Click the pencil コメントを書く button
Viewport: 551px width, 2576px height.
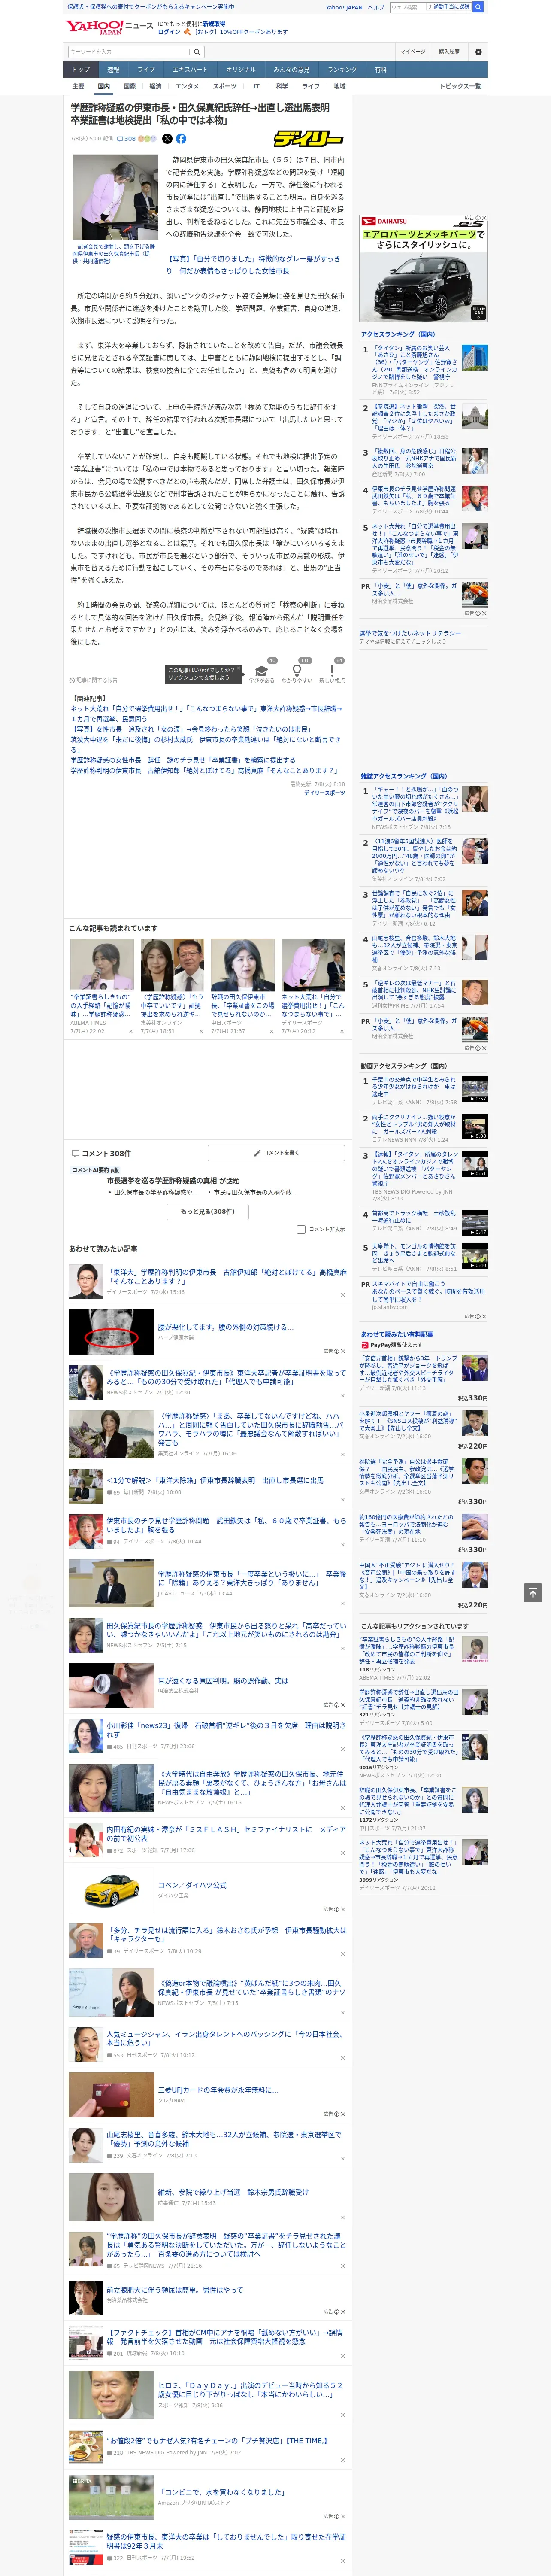click(x=277, y=1153)
